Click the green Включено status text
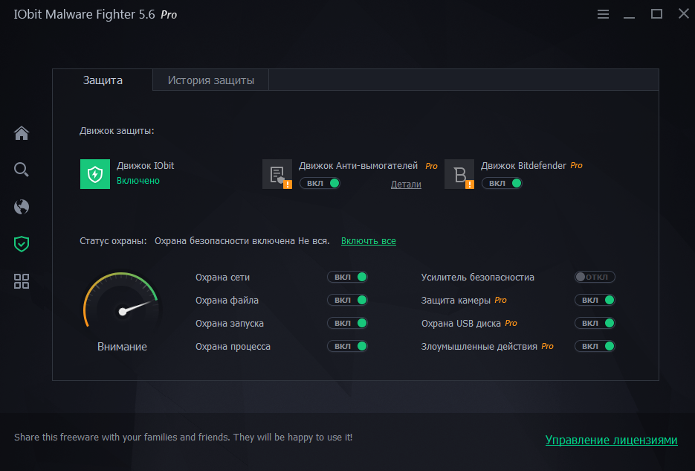The width and height of the screenshot is (695, 471). pyautogui.click(x=138, y=181)
